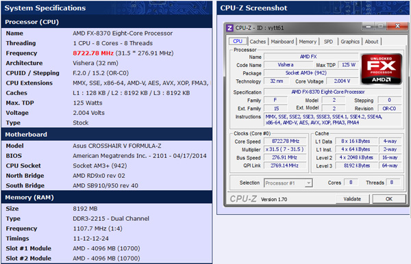Viewport: 411px width, 264px height.
Task: Switch to the Graphics tab
Action: tap(350, 41)
